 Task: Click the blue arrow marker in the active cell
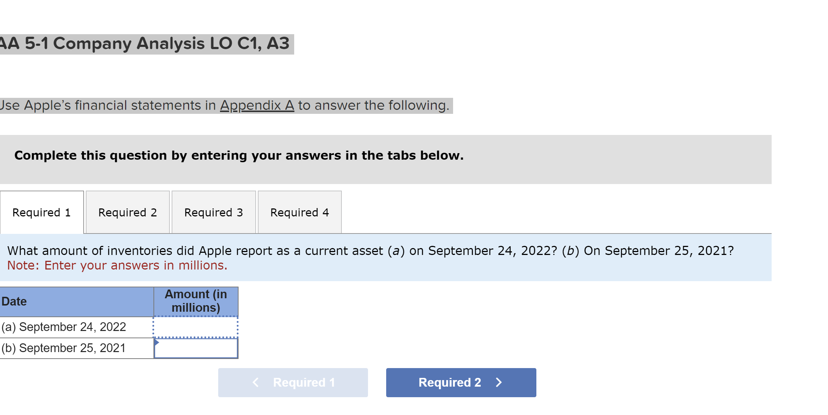(x=157, y=342)
